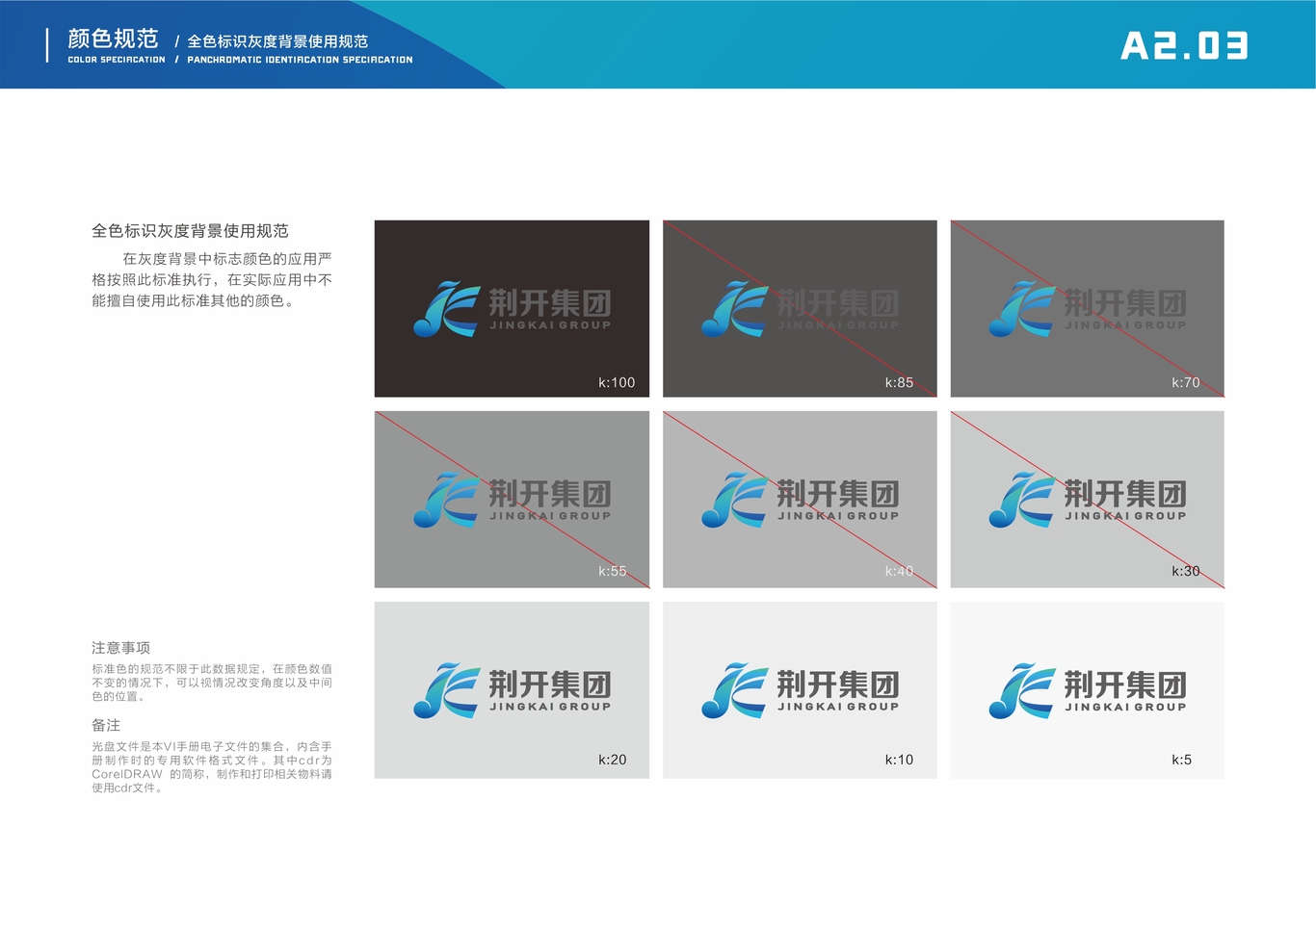Click the k:10 label text
This screenshot has width=1316, height=930.
click(899, 760)
